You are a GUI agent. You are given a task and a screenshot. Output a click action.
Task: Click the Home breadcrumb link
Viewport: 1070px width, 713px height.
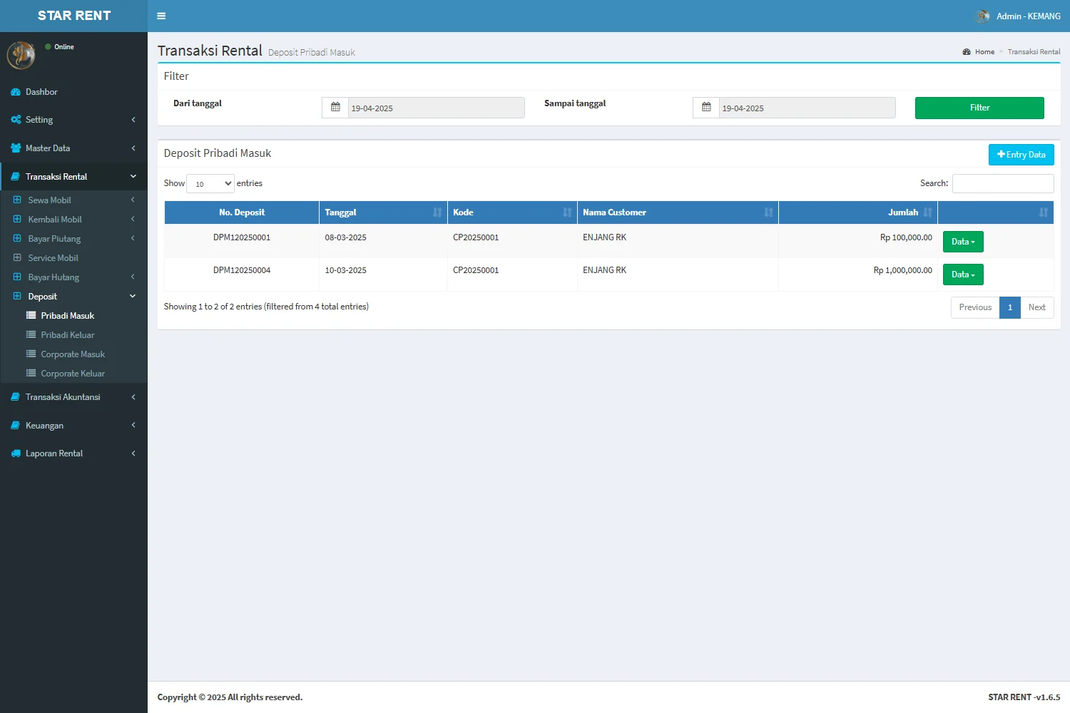point(984,52)
